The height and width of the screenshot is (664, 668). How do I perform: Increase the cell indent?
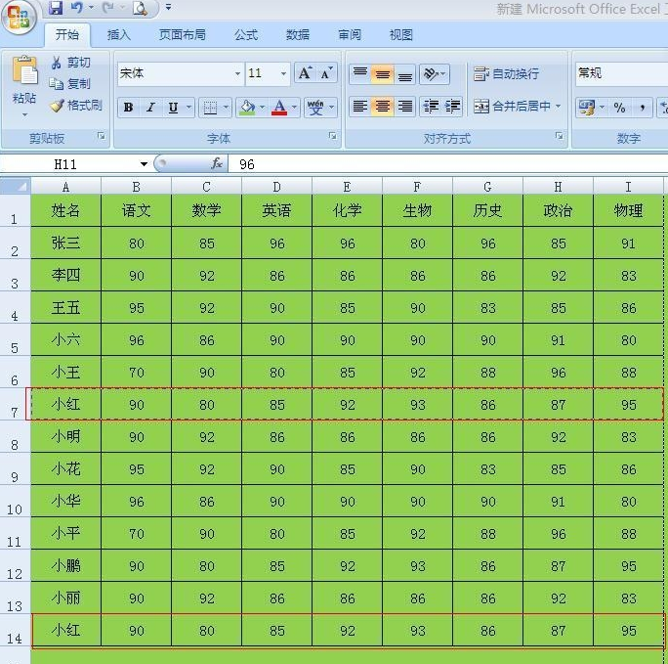[452, 107]
